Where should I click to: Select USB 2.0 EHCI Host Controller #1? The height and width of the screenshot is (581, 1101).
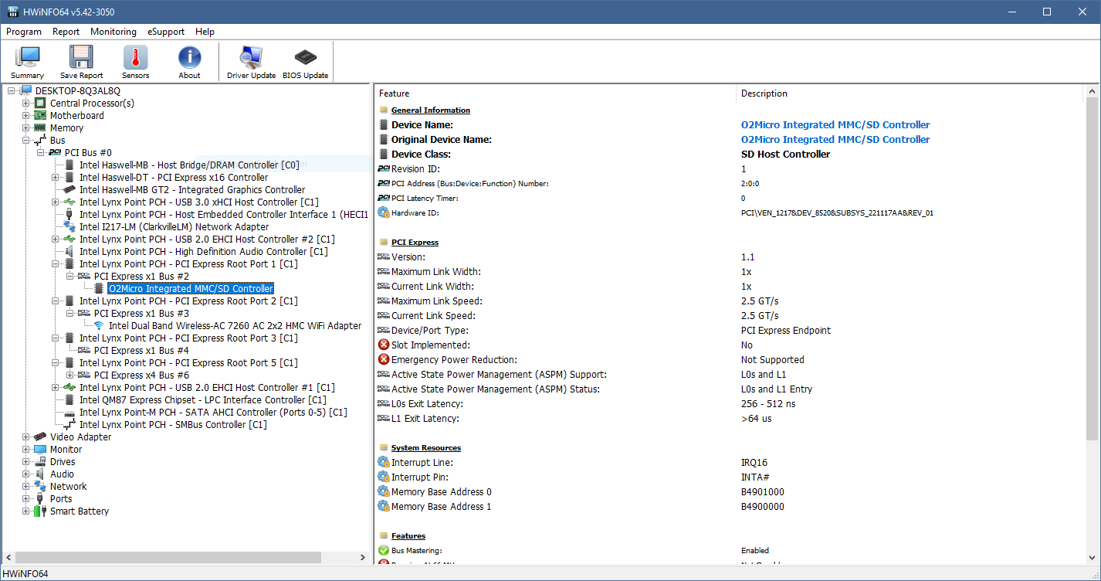[207, 388]
